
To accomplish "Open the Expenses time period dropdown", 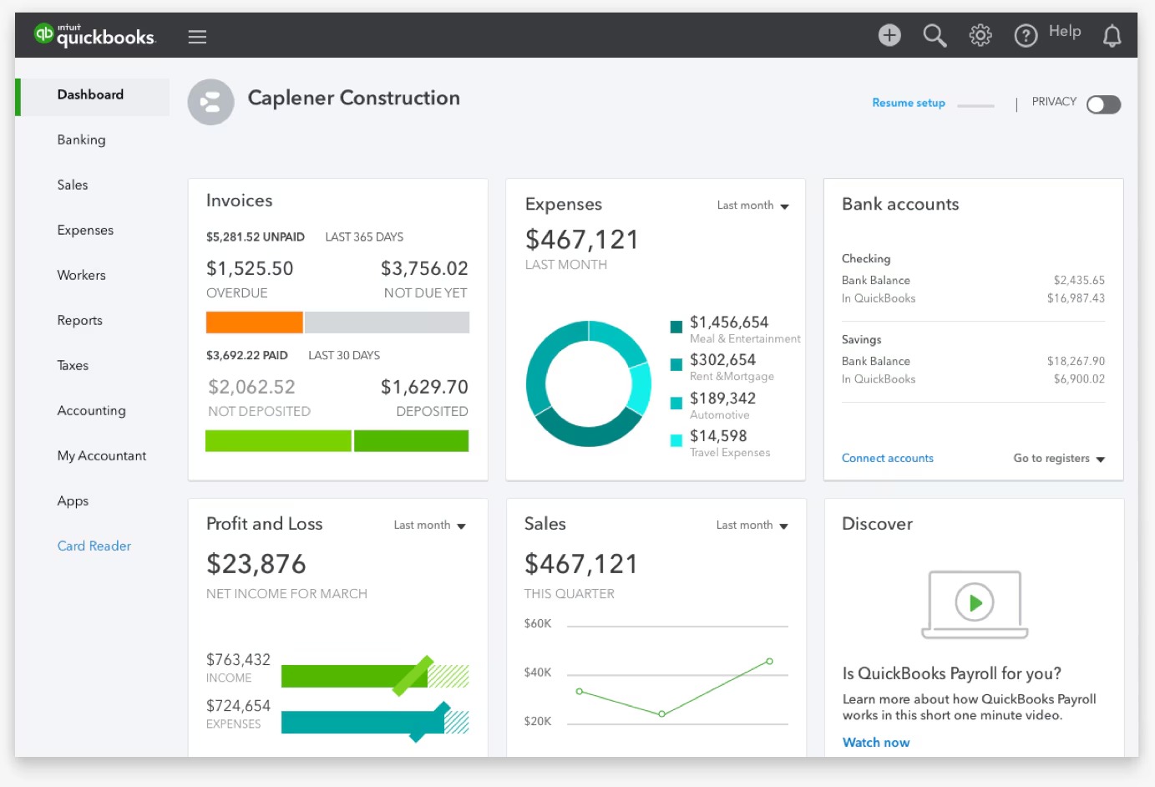I will pos(752,206).
